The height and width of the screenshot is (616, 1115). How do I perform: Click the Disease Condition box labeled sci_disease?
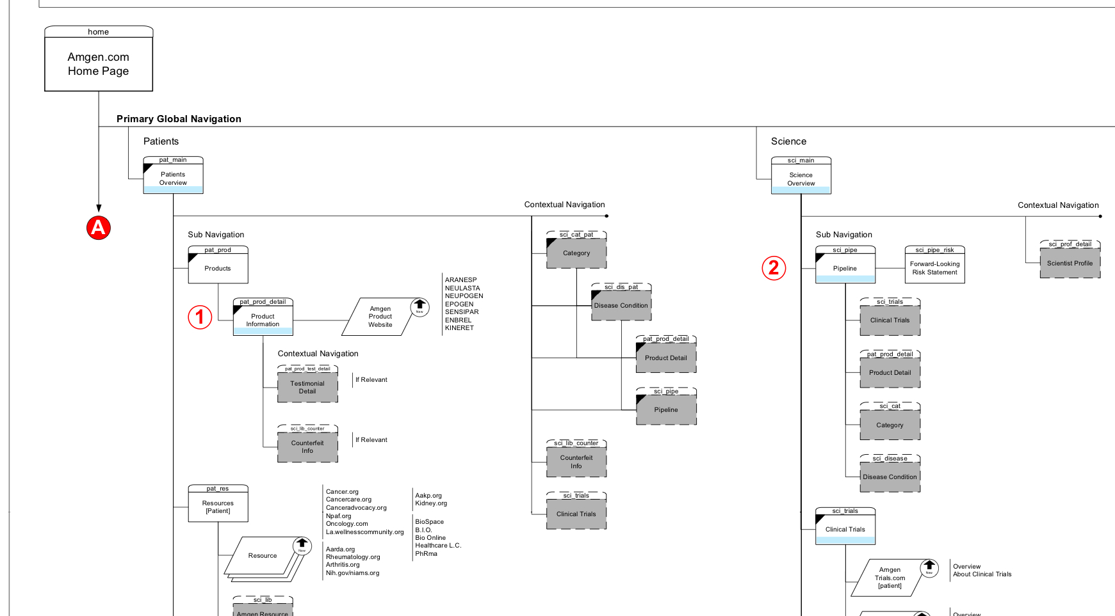click(890, 473)
